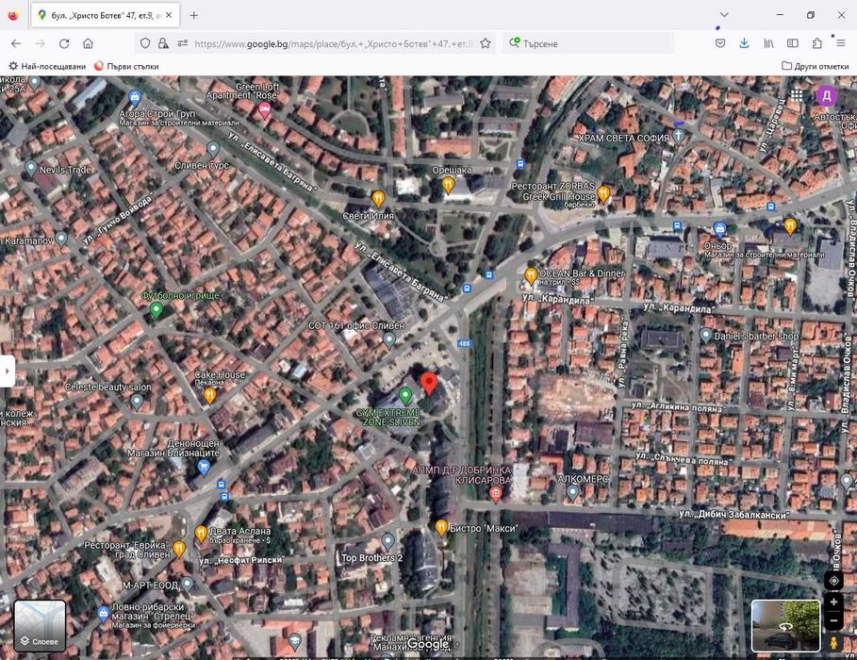Click ХРАМ СВЕТА СОФИЯ church marker

[x=678, y=135]
